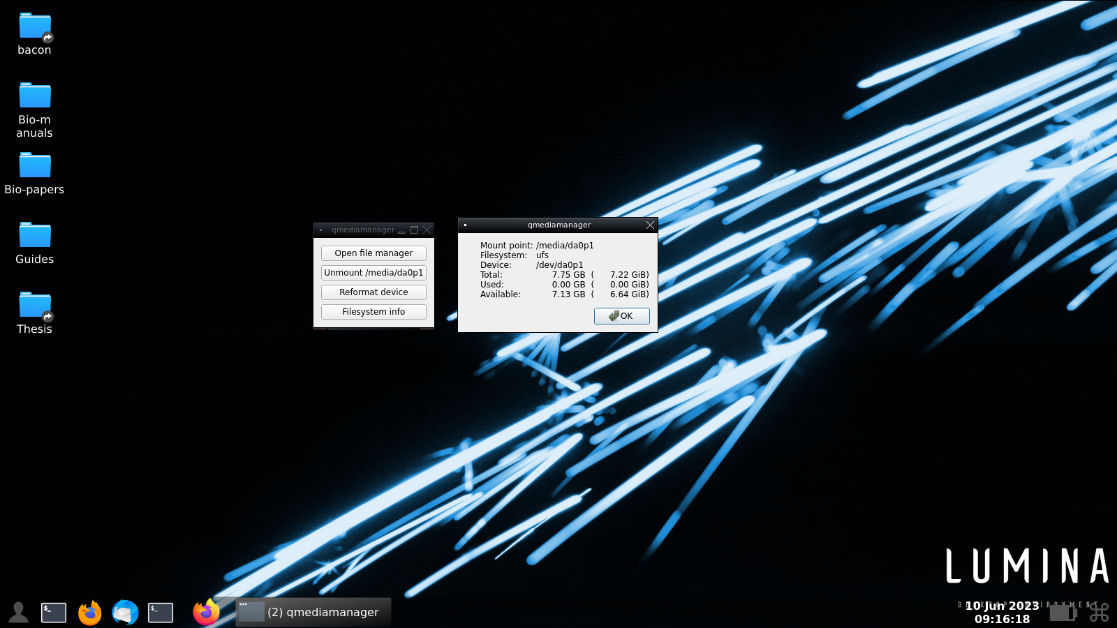The width and height of the screenshot is (1117, 628).
Task: Confirm the info dialog with OK
Action: (x=622, y=316)
